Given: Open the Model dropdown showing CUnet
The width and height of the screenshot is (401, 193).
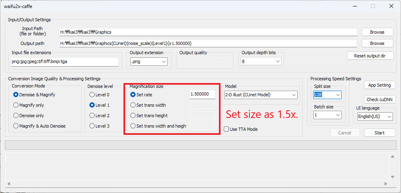Looking at the screenshot, I should pyautogui.click(x=261, y=95).
